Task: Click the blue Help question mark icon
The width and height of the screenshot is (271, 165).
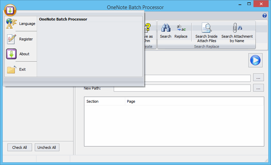Action: click(265, 15)
